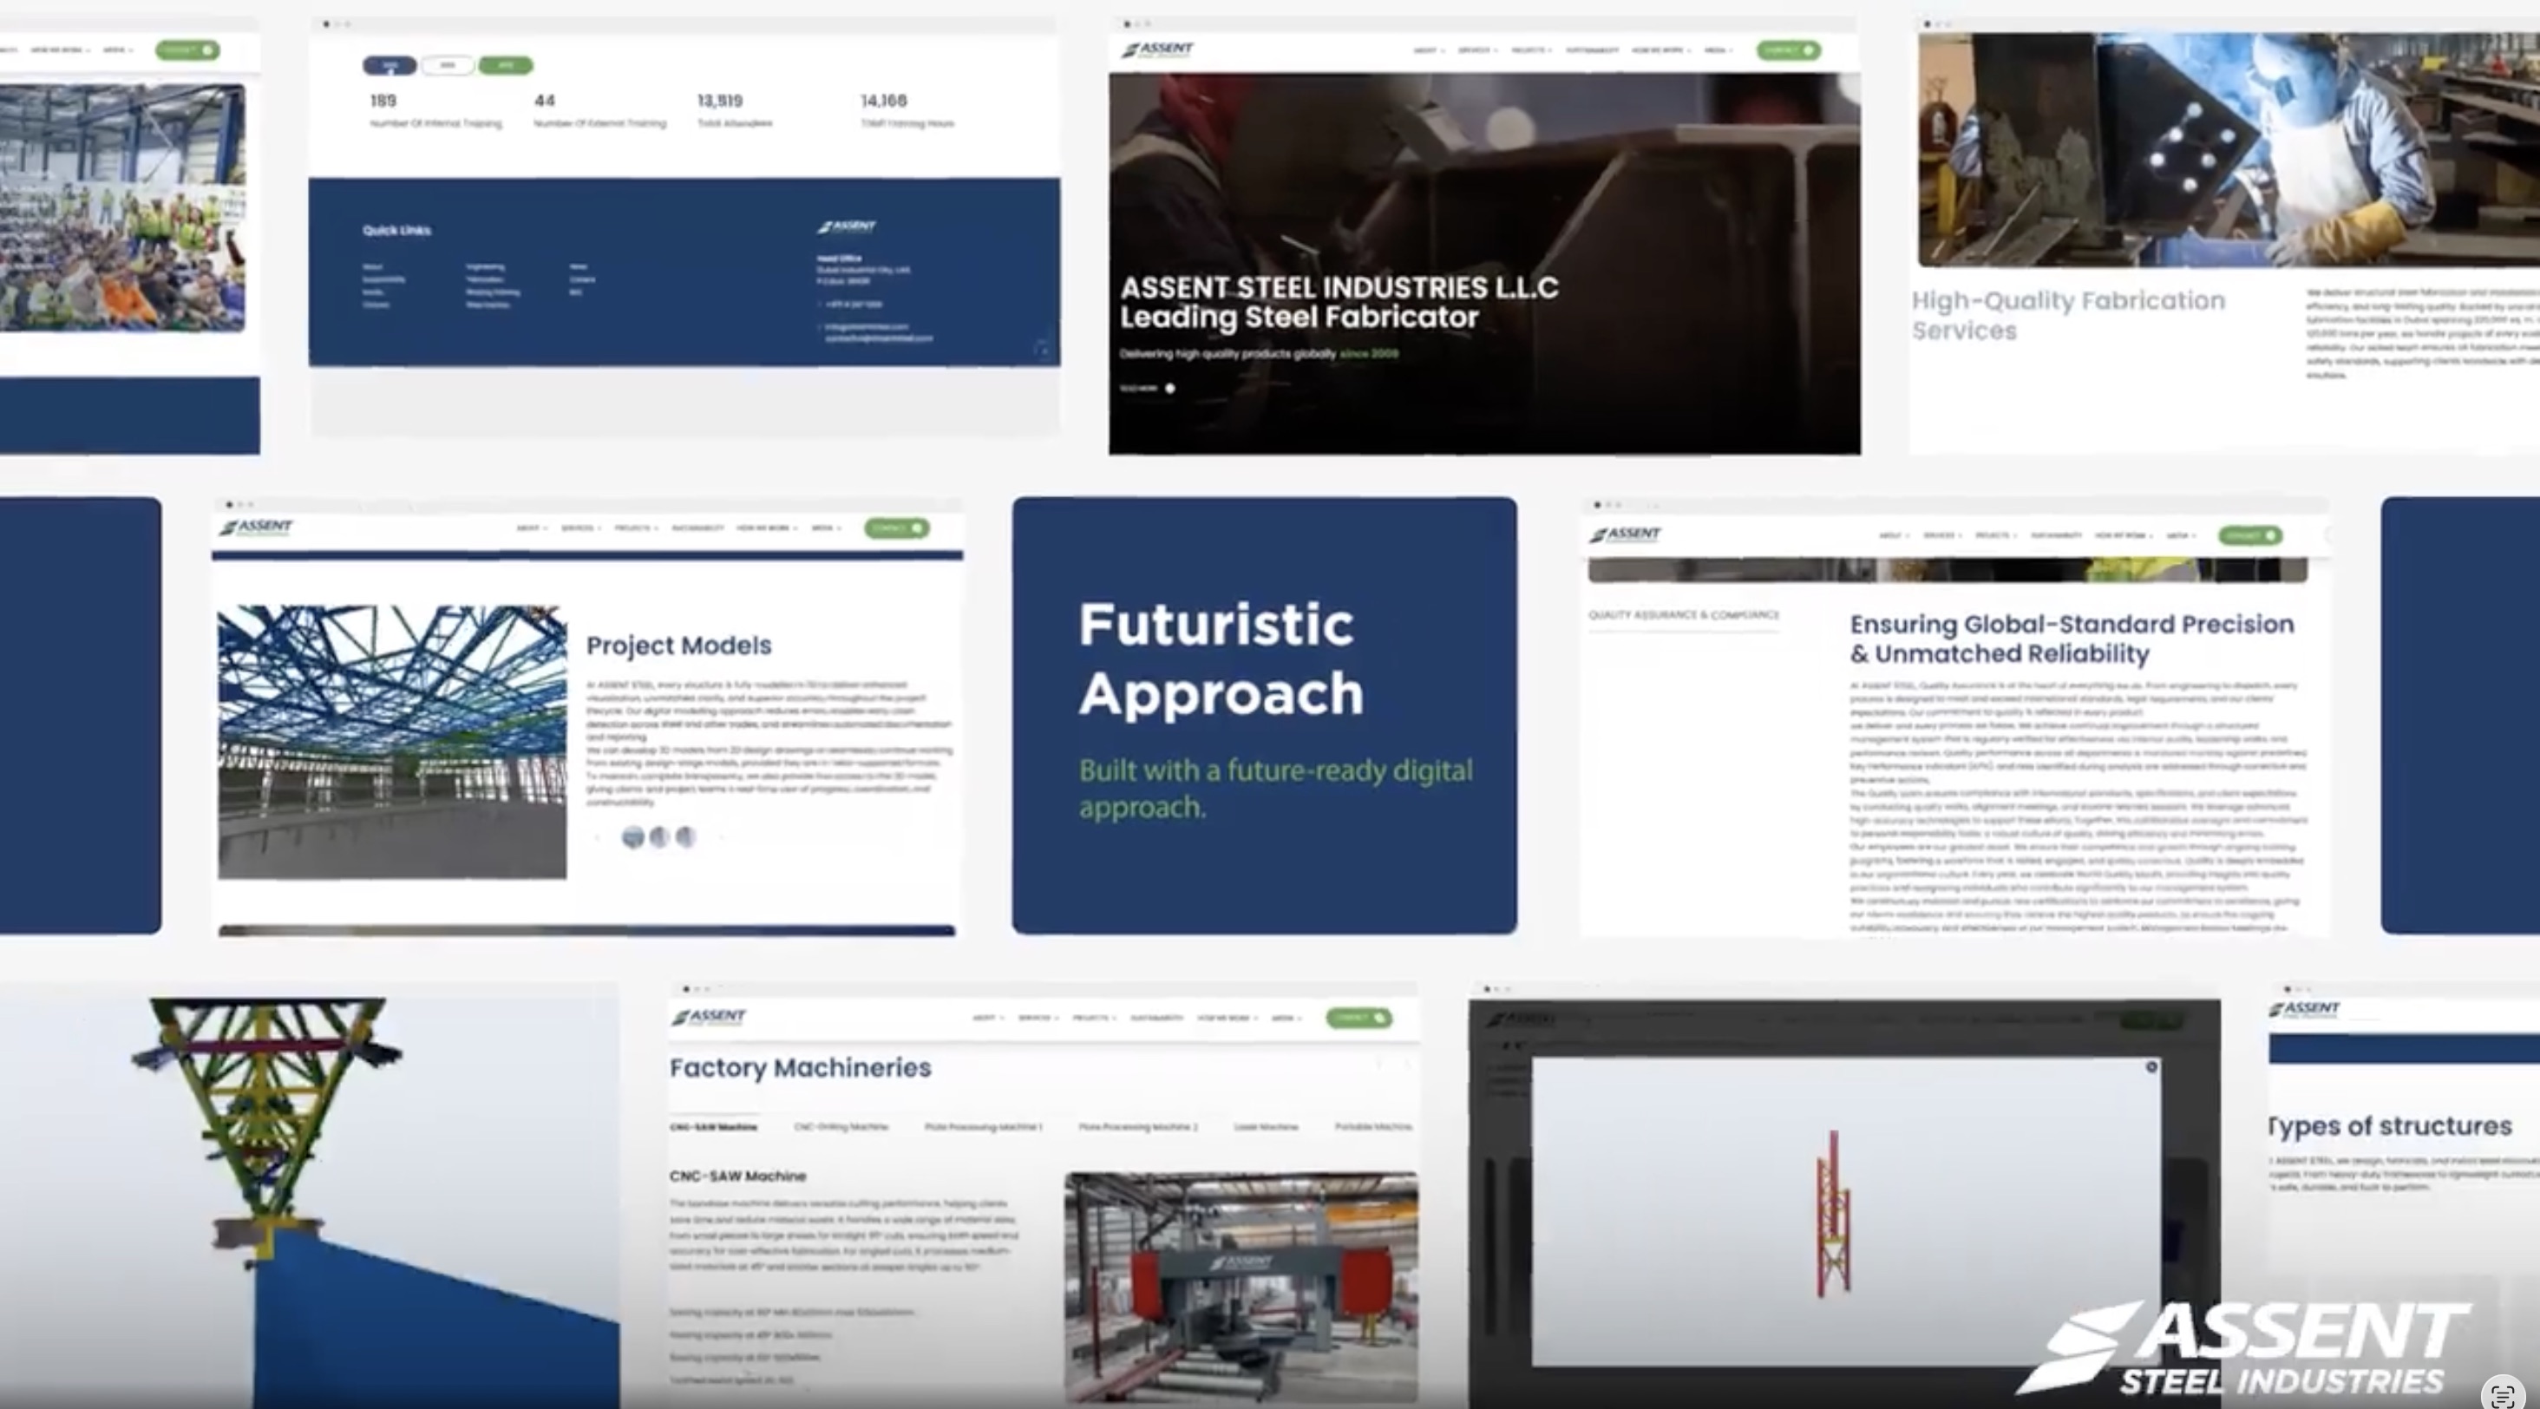The width and height of the screenshot is (2540, 1409).
Task: Expand How We Work on the Quality Assurance page
Action: pos(2124,535)
